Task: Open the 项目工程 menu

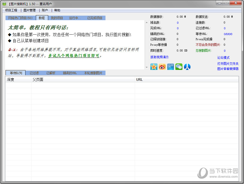Action: coord(11,10)
